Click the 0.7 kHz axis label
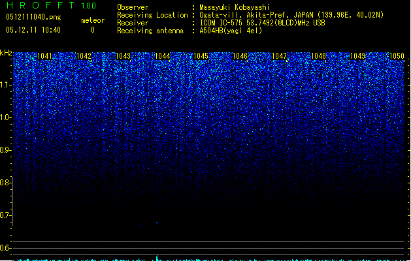 tap(5, 215)
